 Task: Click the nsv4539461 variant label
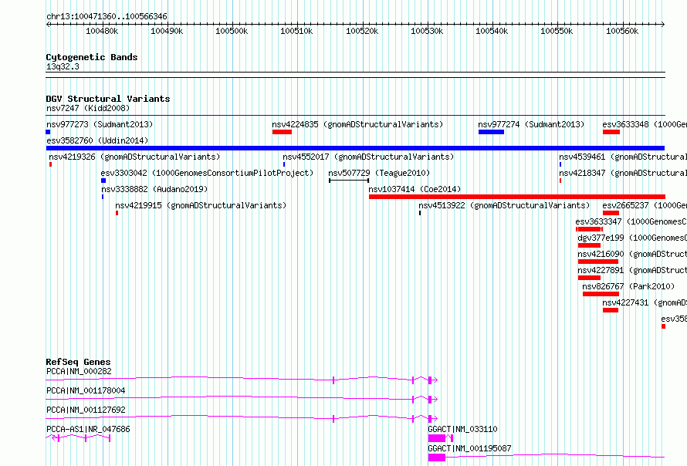click(623, 157)
